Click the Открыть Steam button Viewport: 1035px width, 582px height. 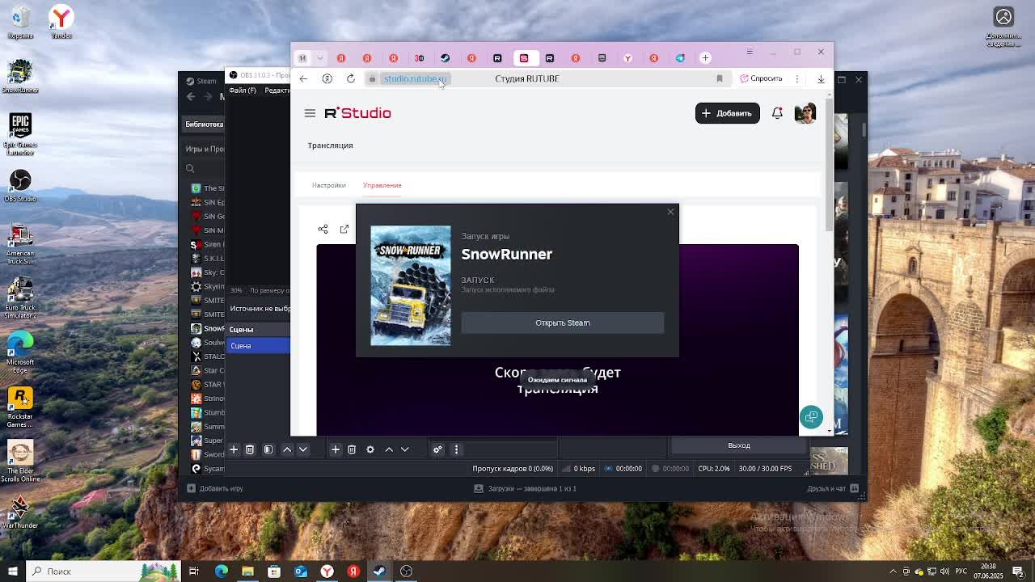tap(563, 323)
